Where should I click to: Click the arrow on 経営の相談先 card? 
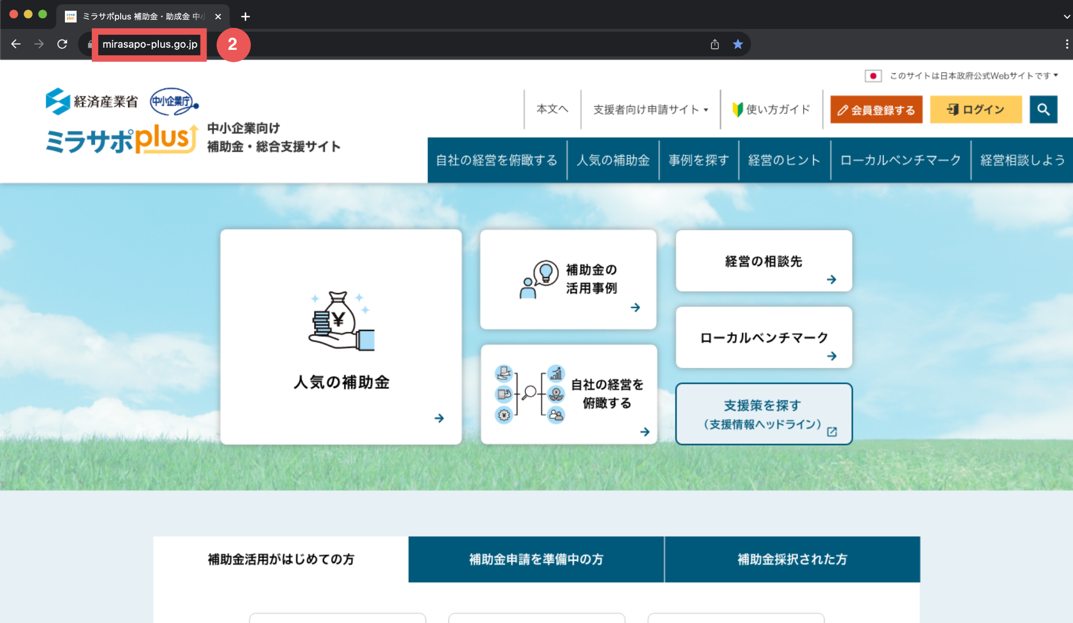[x=832, y=279]
